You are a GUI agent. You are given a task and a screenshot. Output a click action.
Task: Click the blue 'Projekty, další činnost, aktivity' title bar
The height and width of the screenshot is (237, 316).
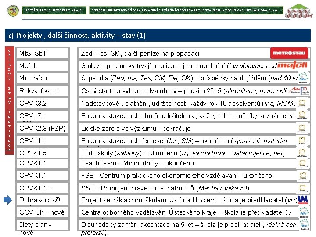(x=158, y=35)
